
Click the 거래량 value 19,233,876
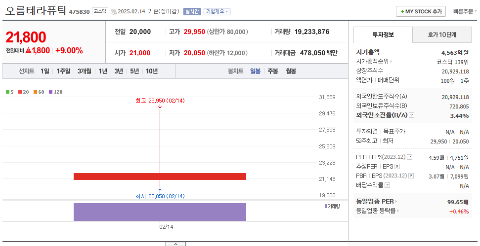tap(312, 32)
